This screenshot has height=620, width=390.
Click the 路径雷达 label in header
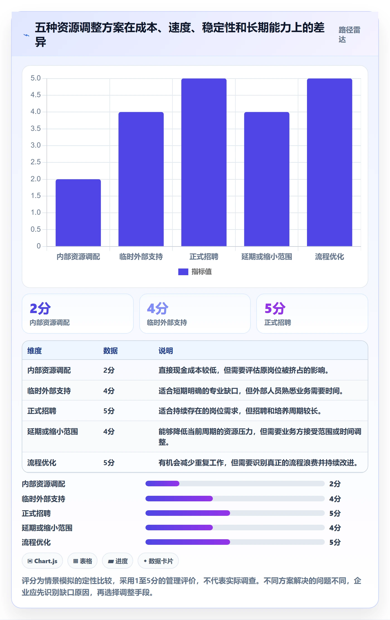click(350, 35)
